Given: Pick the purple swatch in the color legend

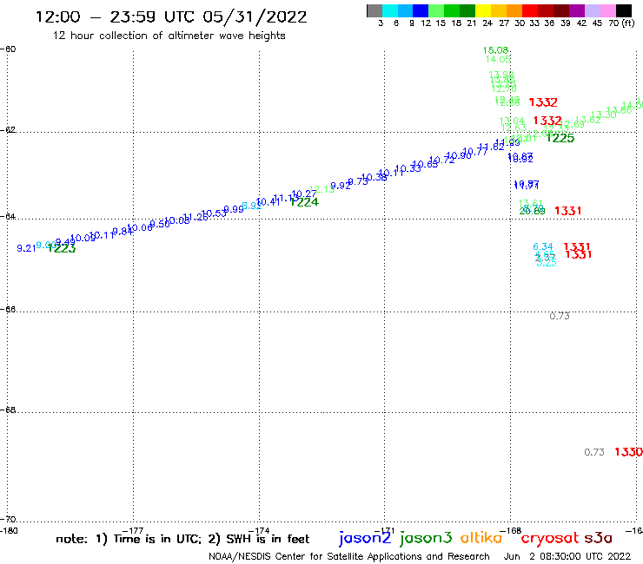Looking at the screenshot, I should click(x=577, y=10).
